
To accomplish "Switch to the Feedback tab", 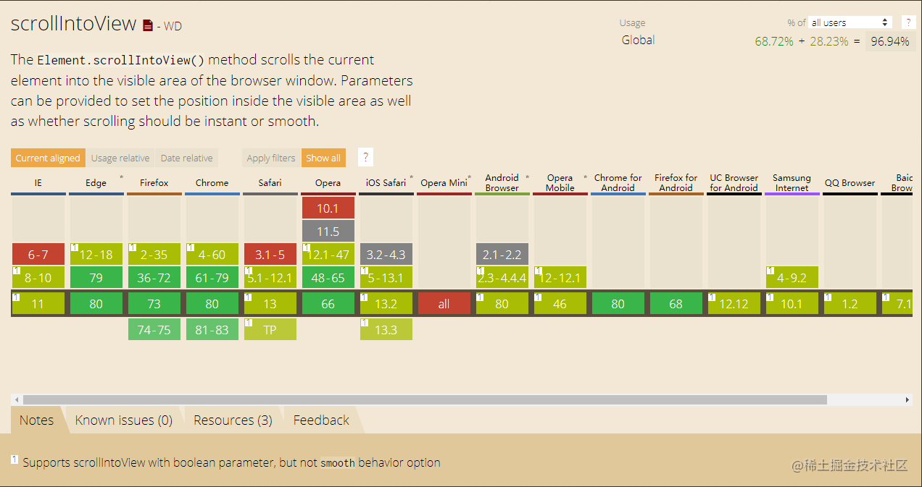I will coord(321,420).
